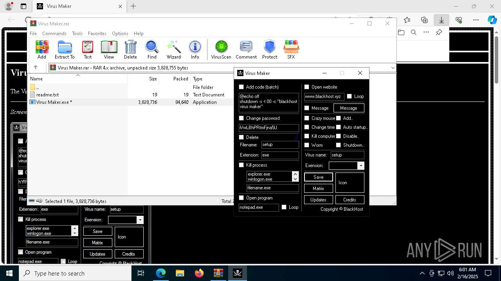
Task: Click the drive icon in WinRAR status bar
Action: pyautogui.click(x=32, y=201)
